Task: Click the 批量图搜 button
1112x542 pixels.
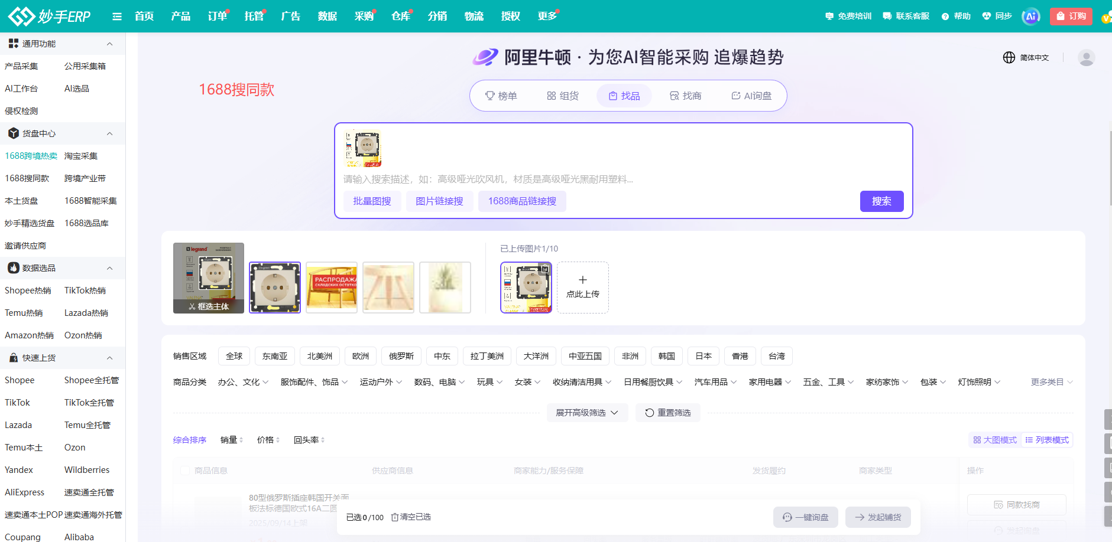Action: click(372, 201)
